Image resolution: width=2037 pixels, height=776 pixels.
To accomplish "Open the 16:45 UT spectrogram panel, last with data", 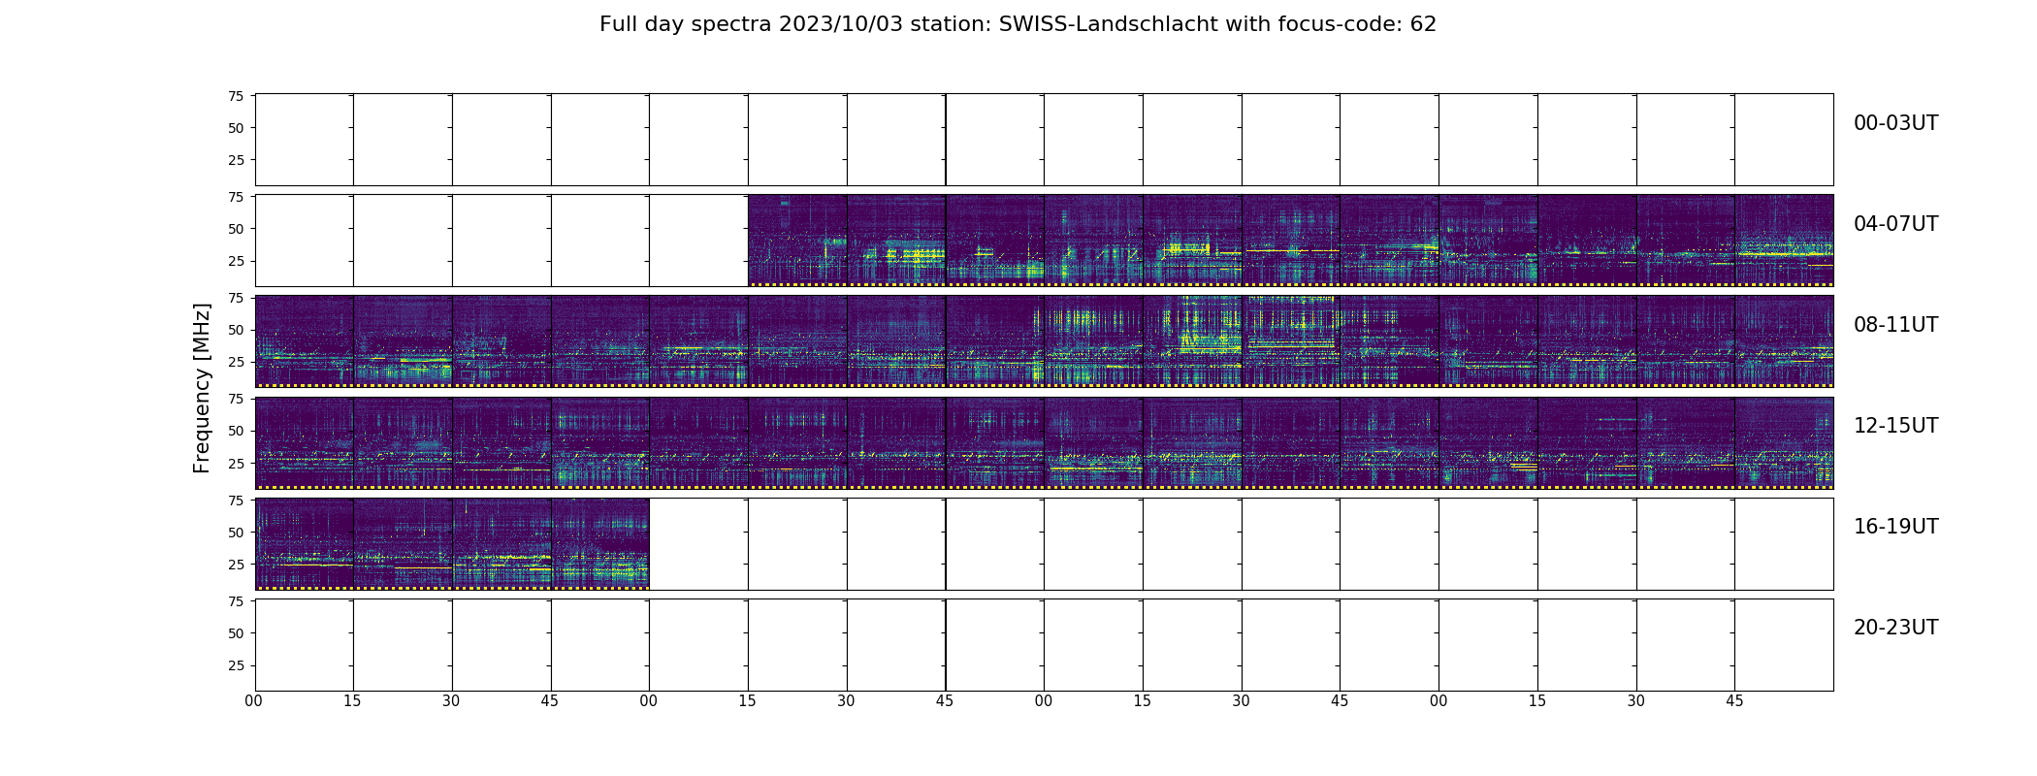I will (x=600, y=544).
